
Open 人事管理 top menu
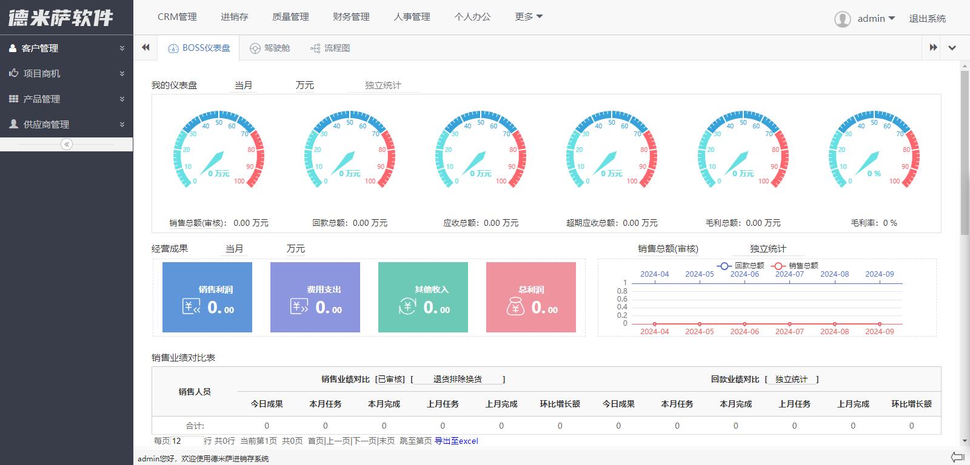click(412, 17)
